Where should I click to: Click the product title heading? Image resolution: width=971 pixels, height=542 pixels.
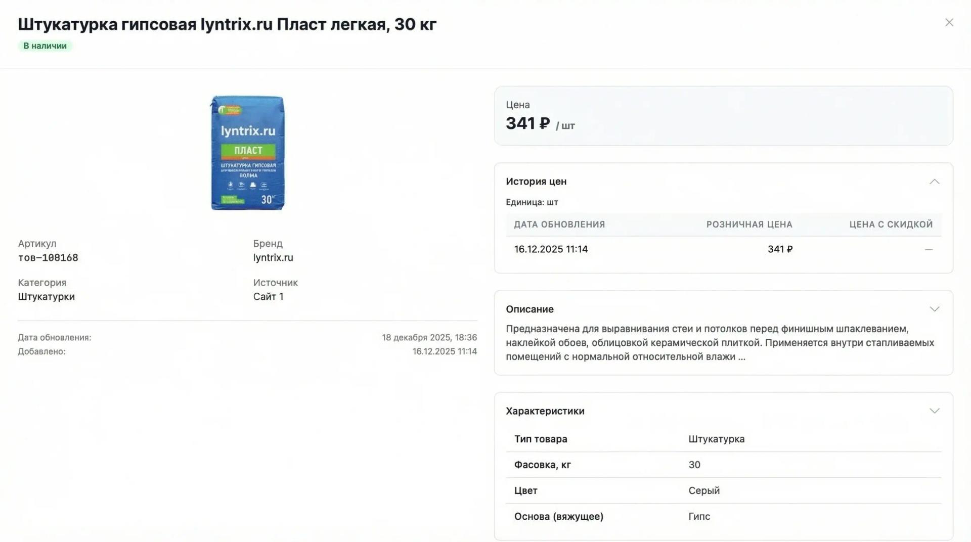point(227,24)
